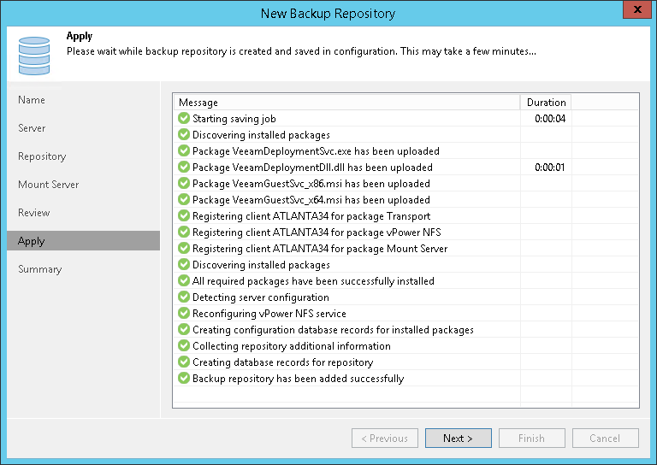Close the New Backup Repository dialog

click(636, 9)
